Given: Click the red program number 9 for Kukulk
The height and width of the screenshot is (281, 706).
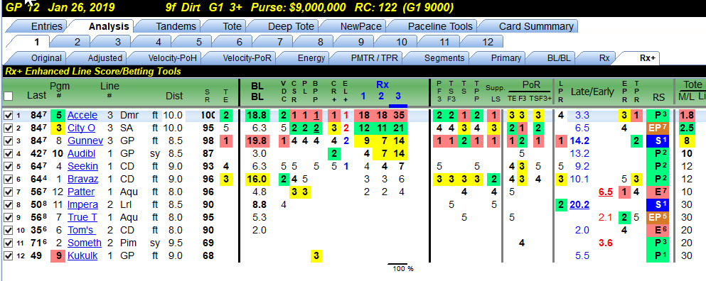Looking at the screenshot, I should click(58, 256).
